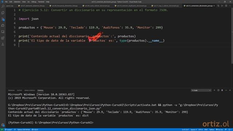
Task: Close the ex5.12 conversion tab
Action: pos(214,6)
